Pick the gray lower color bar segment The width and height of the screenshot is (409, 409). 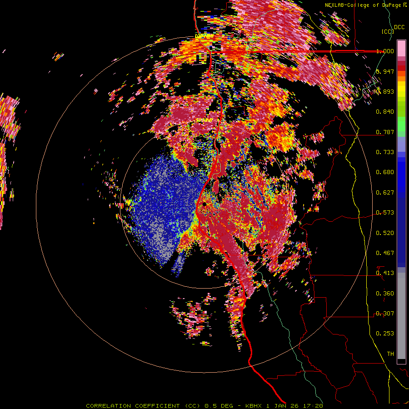(401, 316)
